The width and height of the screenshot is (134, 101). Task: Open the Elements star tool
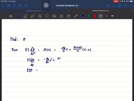coord(54,16)
